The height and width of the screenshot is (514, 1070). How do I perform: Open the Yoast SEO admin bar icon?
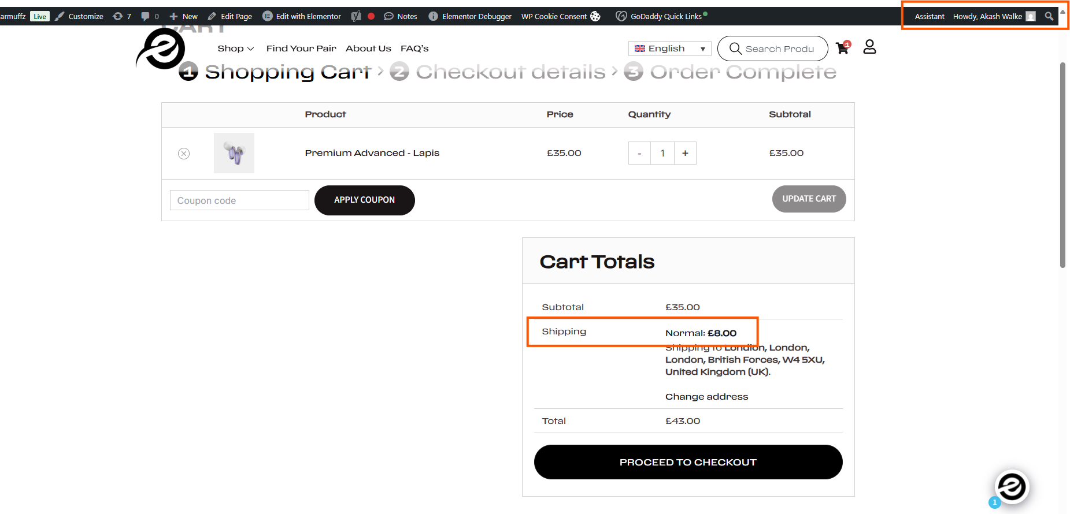(356, 16)
